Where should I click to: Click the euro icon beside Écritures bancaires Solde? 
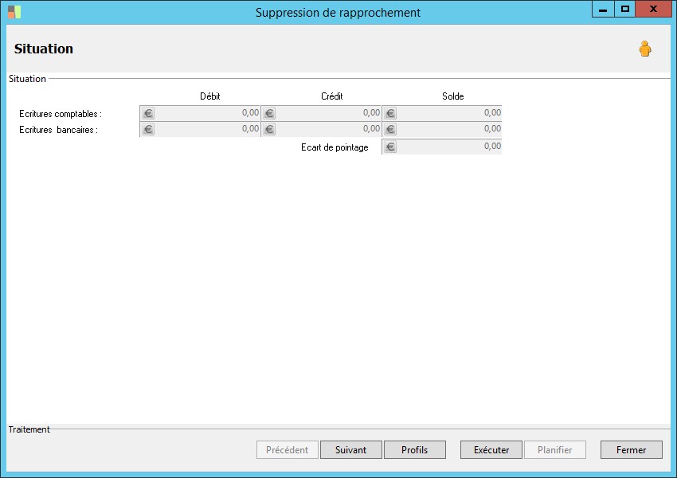click(389, 129)
